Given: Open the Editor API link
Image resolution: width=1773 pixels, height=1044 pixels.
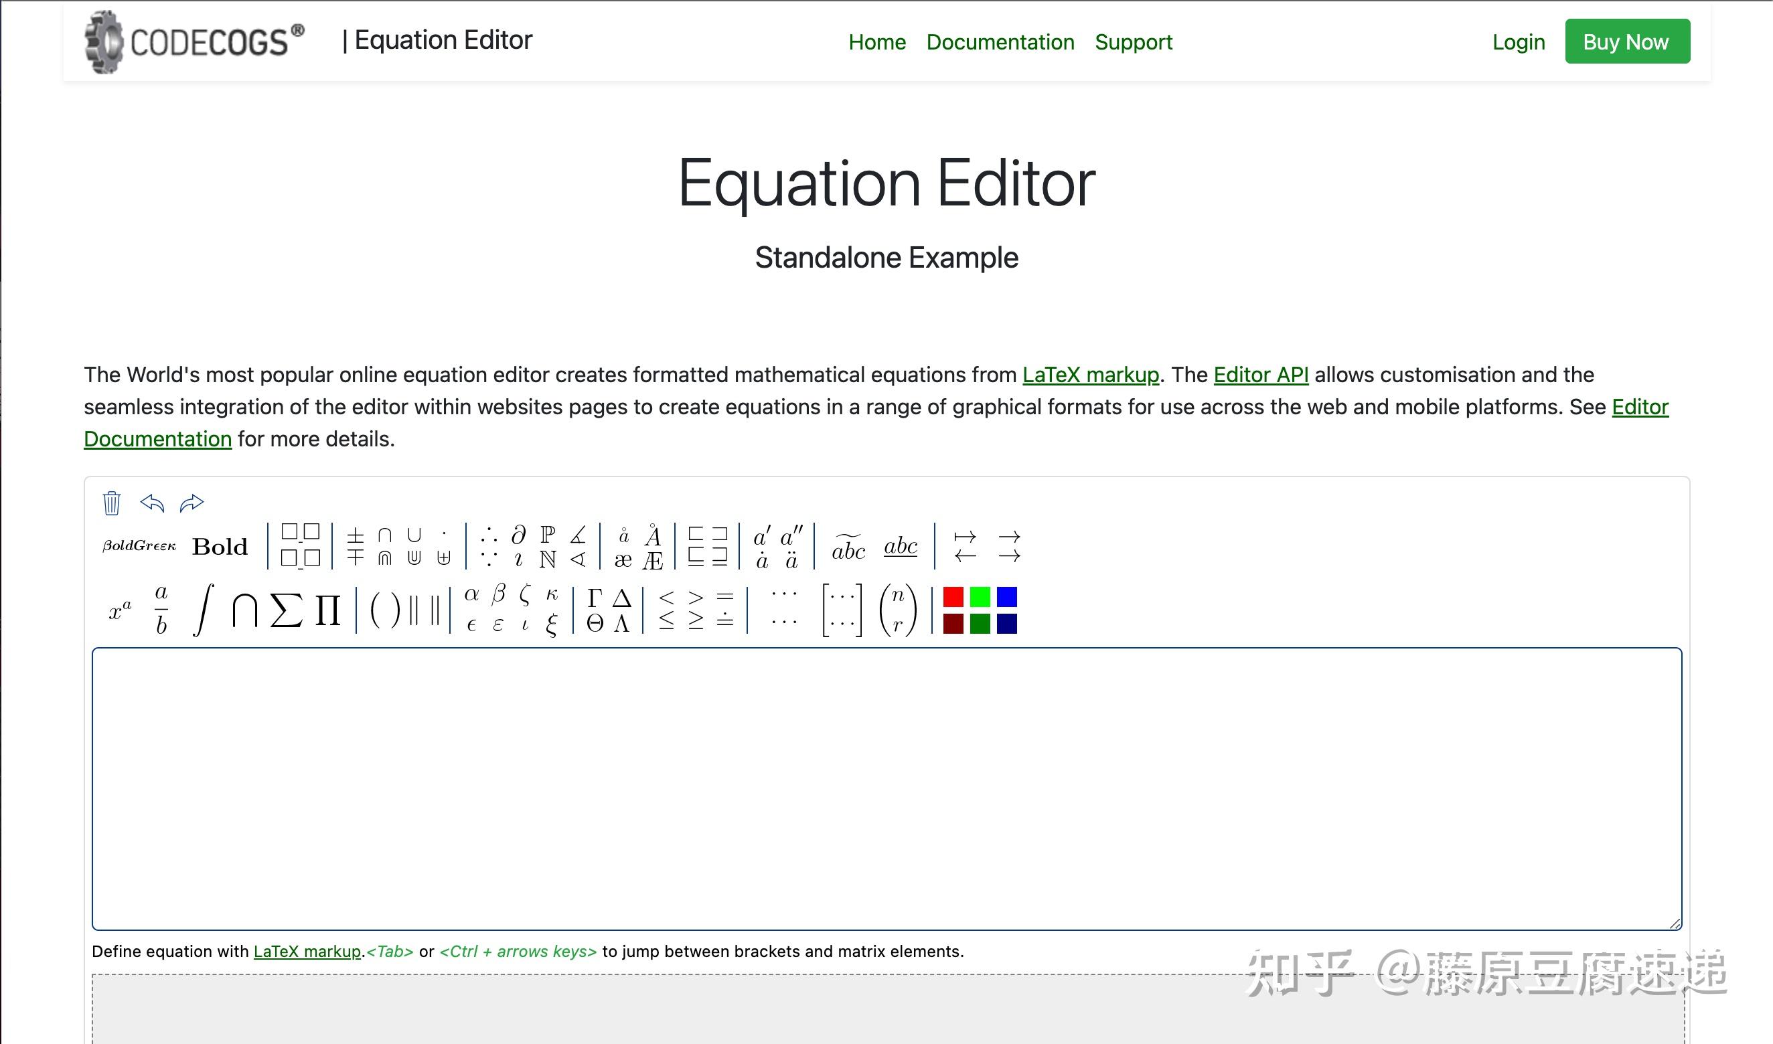Looking at the screenshot, I should (x=1261, y=375).
